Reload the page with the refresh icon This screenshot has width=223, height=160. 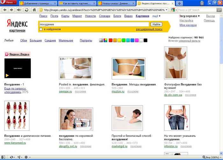[x=26, y=10]
